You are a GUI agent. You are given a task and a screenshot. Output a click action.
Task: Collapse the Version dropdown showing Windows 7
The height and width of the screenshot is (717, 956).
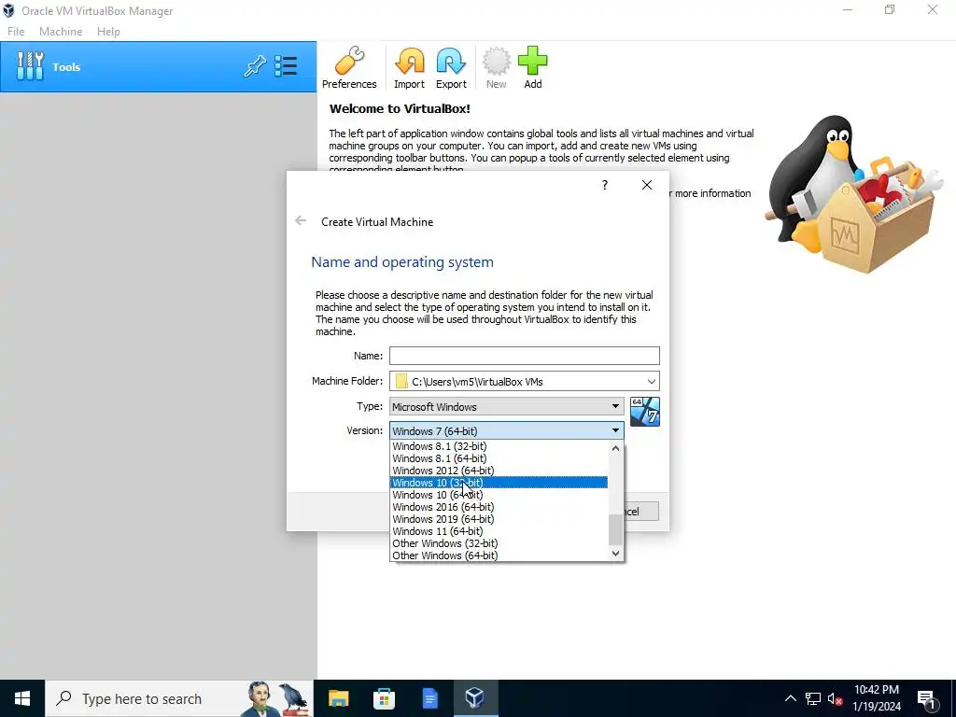[507, 430]
